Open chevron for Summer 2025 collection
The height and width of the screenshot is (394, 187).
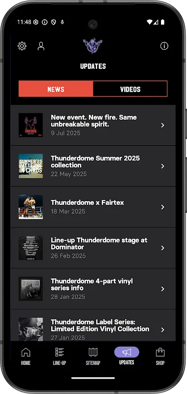coord(163,166)
